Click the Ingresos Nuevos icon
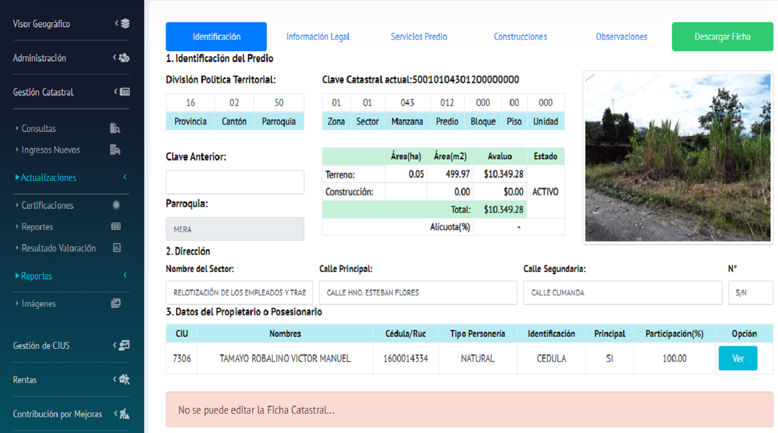This screenshot has width=778, height=433. pos(115,150)
